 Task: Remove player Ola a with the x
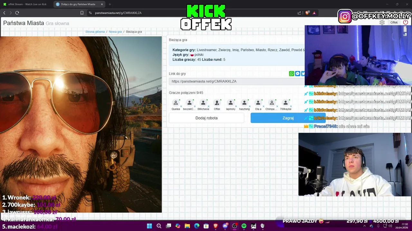point(263,106)
